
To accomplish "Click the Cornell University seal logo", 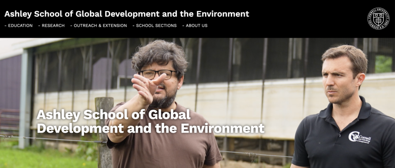I will 378,18.
